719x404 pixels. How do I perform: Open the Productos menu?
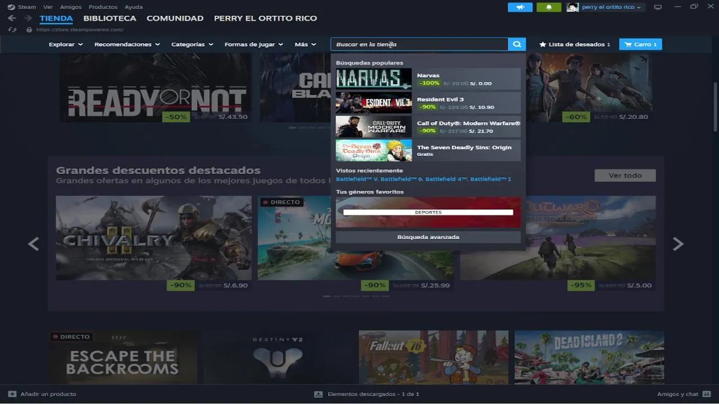click(x=103, y=7)
